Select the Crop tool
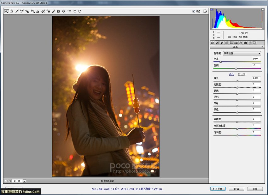 point(32,11)
